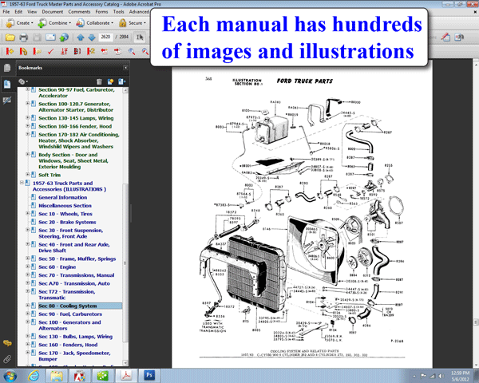479x383 pixels.
Task: Open the Edit menu
Action: pos(18,12)
